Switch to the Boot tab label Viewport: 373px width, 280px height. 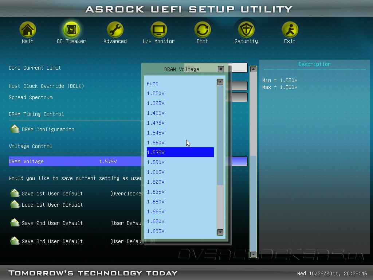click(x=203, y=41)
